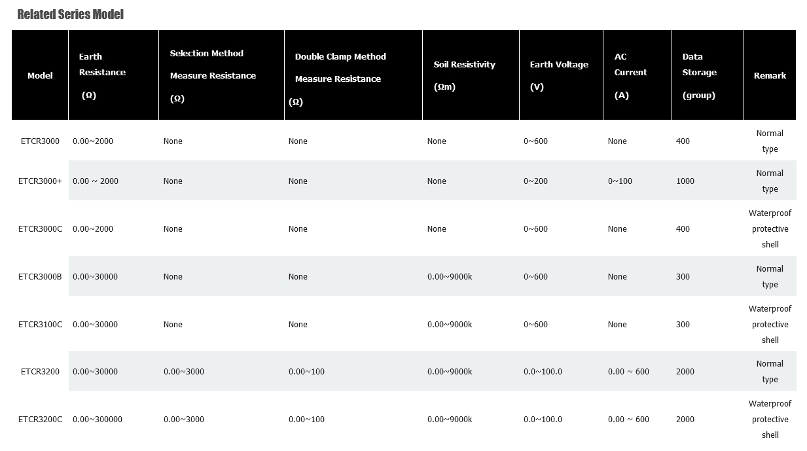Open the ETCR3000C model entry

40,229
